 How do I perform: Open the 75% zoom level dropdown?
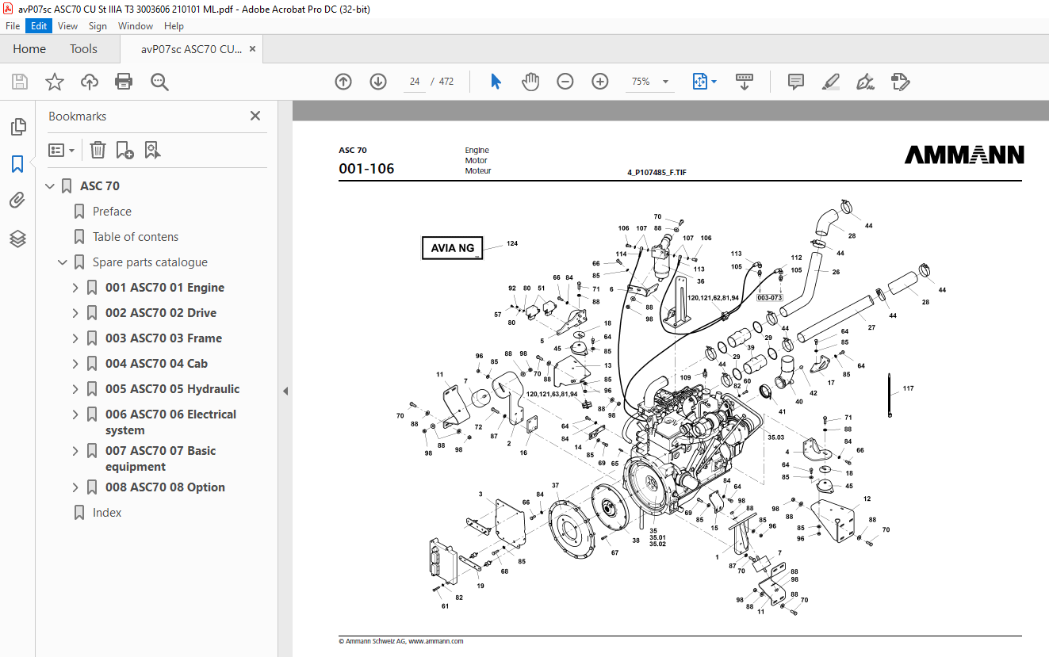[665, 82]
